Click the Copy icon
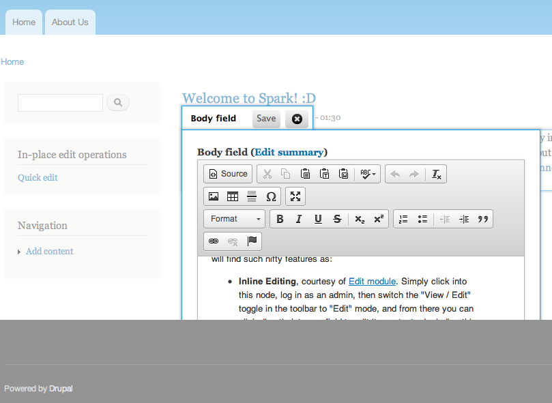This screenshot has height=403, width=552. 286,174
